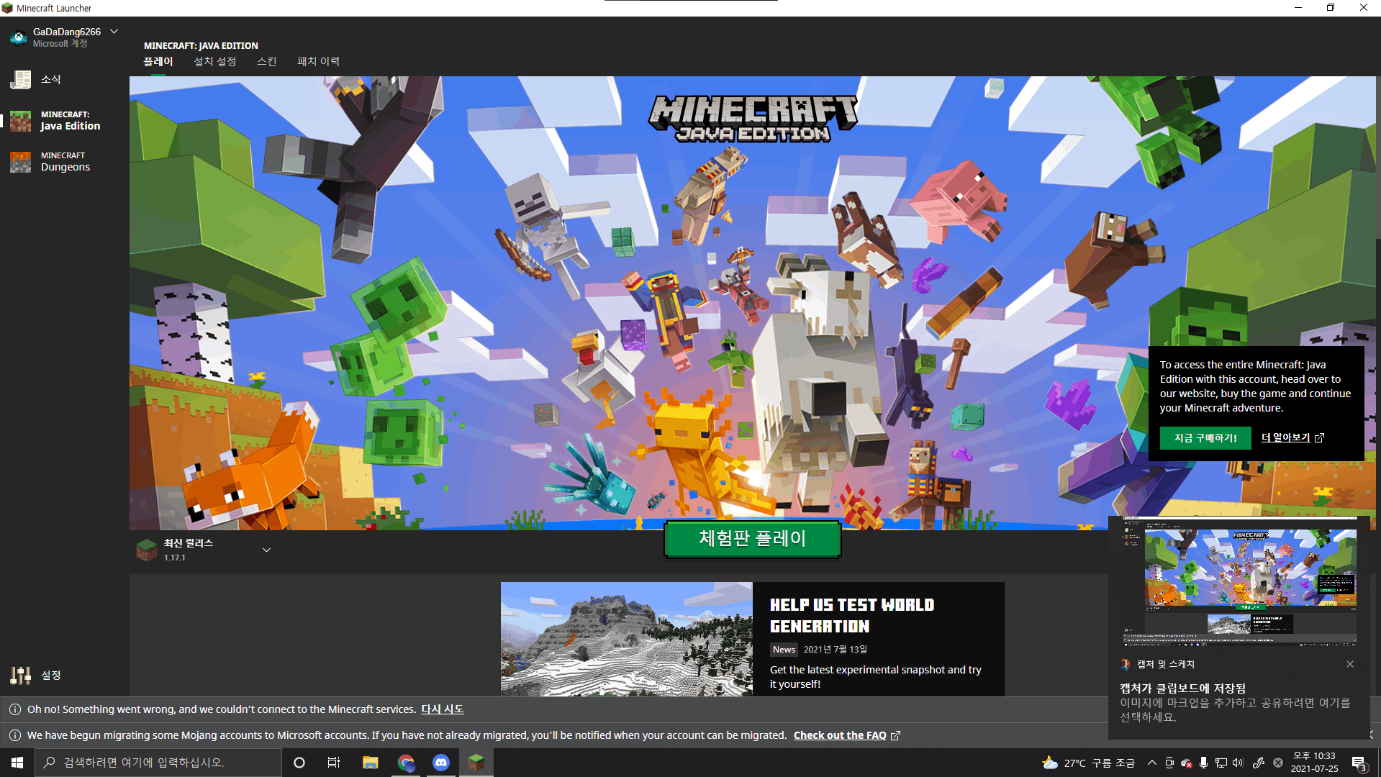
Task: Open the news article mountain thumbnail
Action: click(x=627, y=639)
